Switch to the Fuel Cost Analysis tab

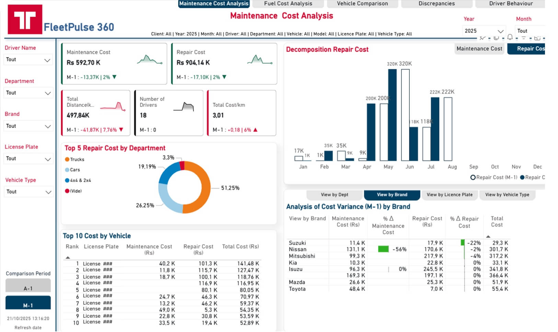(288, 3)
